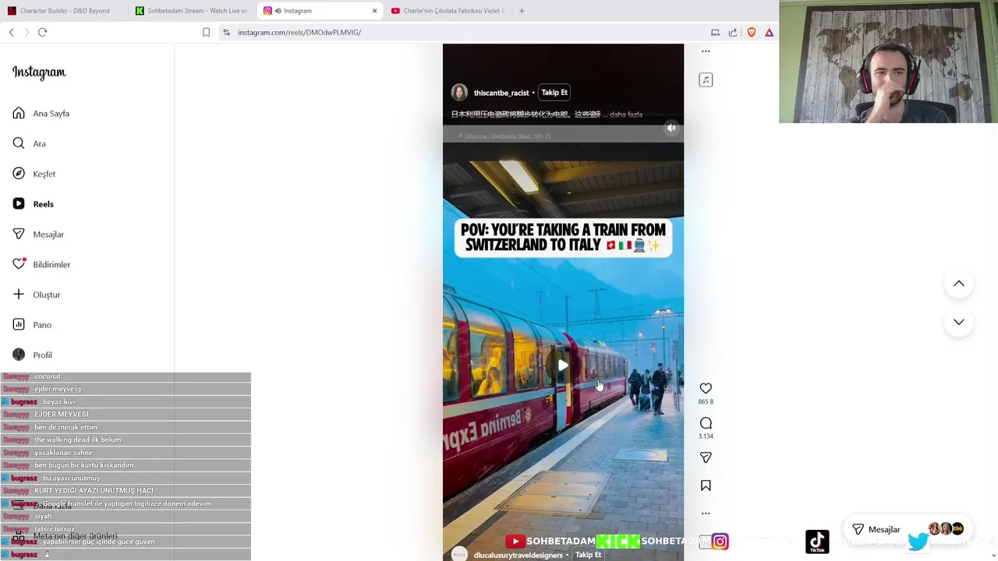Click the cast screen icon in address bar
The image size is (998, 561).
(x=715, y=32)
